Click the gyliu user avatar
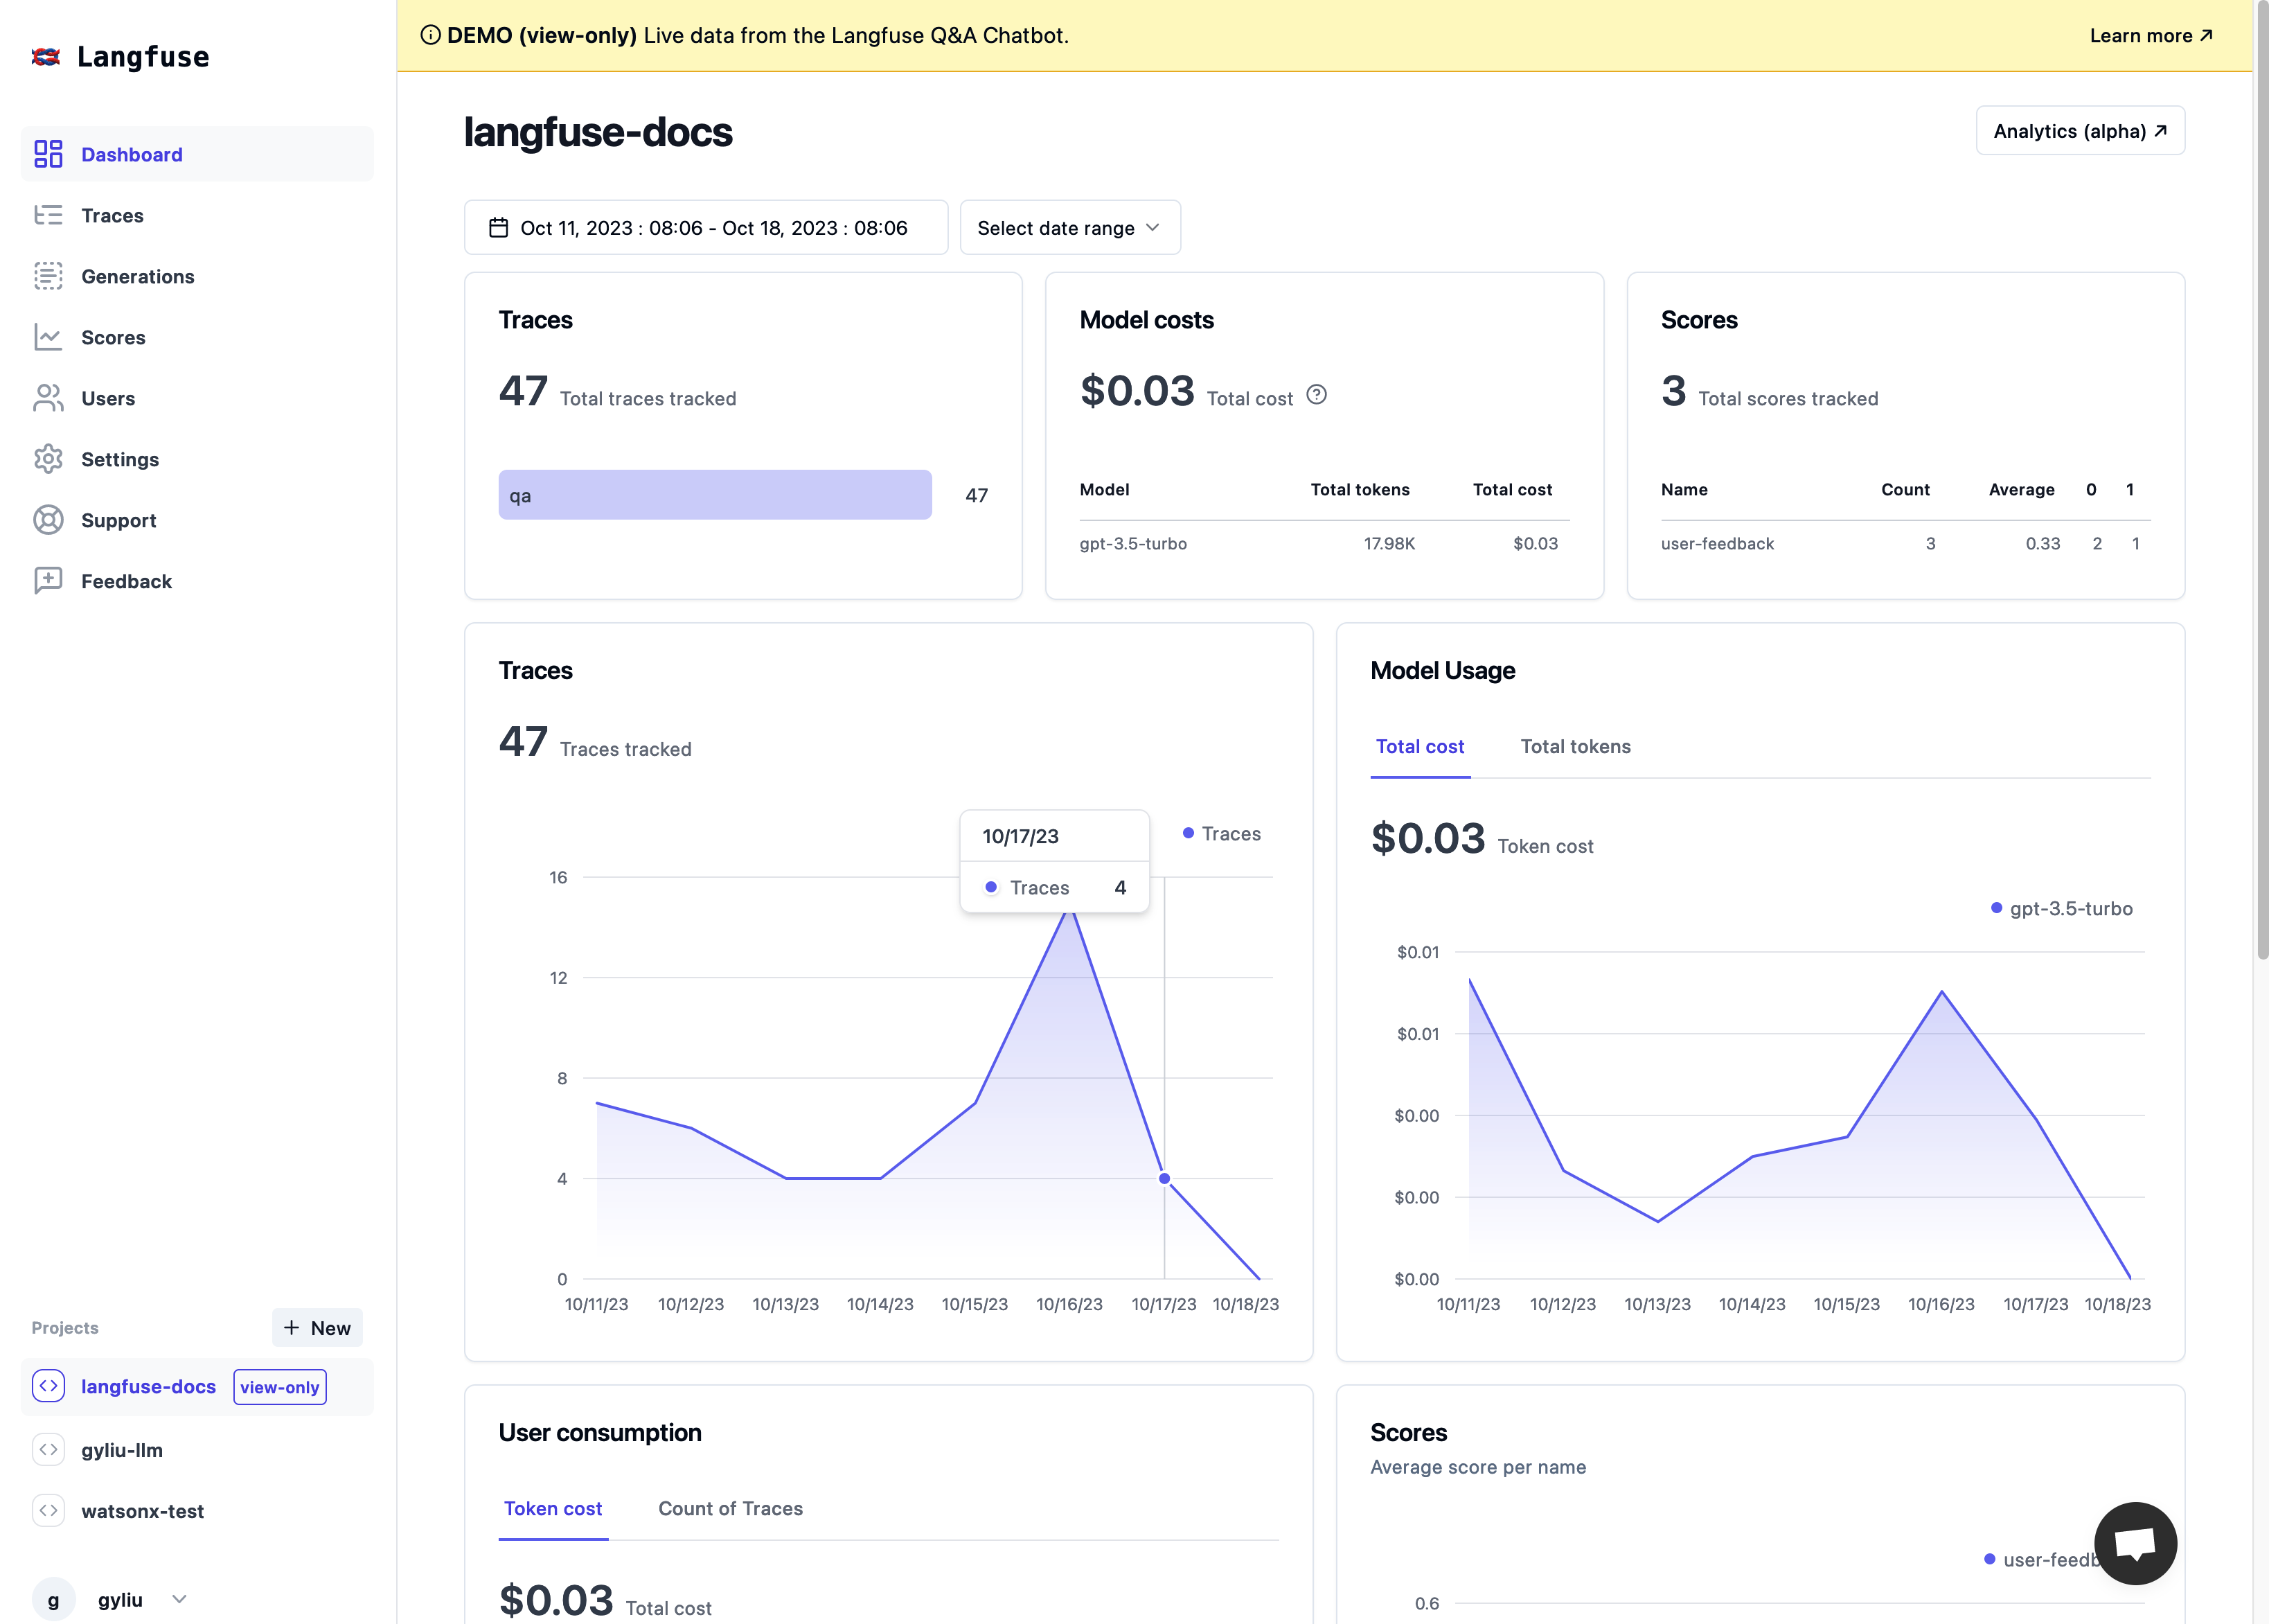This screenshot has height=1624, width=2269. click(x=54, y=1599)
